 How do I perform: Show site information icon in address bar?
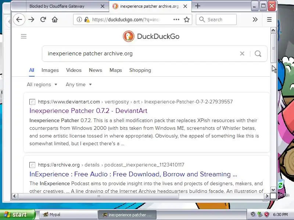79,19
